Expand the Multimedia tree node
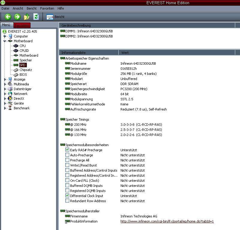The image size is (240, 230). point(5,84)
